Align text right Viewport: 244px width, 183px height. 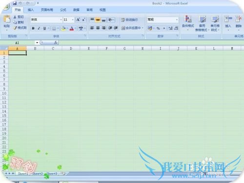coord(103,28)
